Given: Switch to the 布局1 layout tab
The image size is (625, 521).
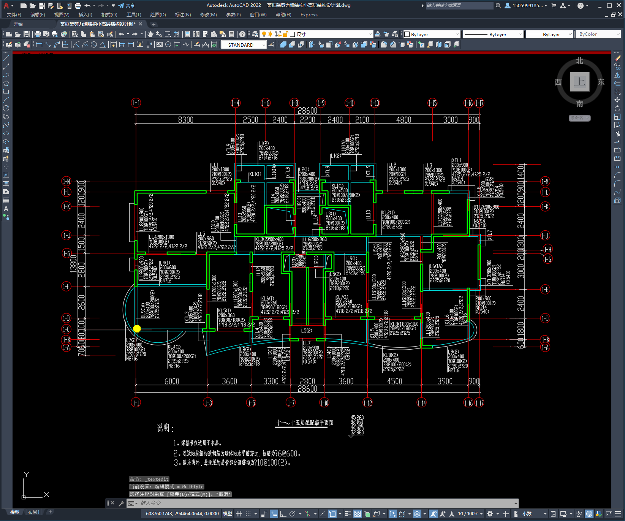Looking at the screenshot, I should (33, 512).
